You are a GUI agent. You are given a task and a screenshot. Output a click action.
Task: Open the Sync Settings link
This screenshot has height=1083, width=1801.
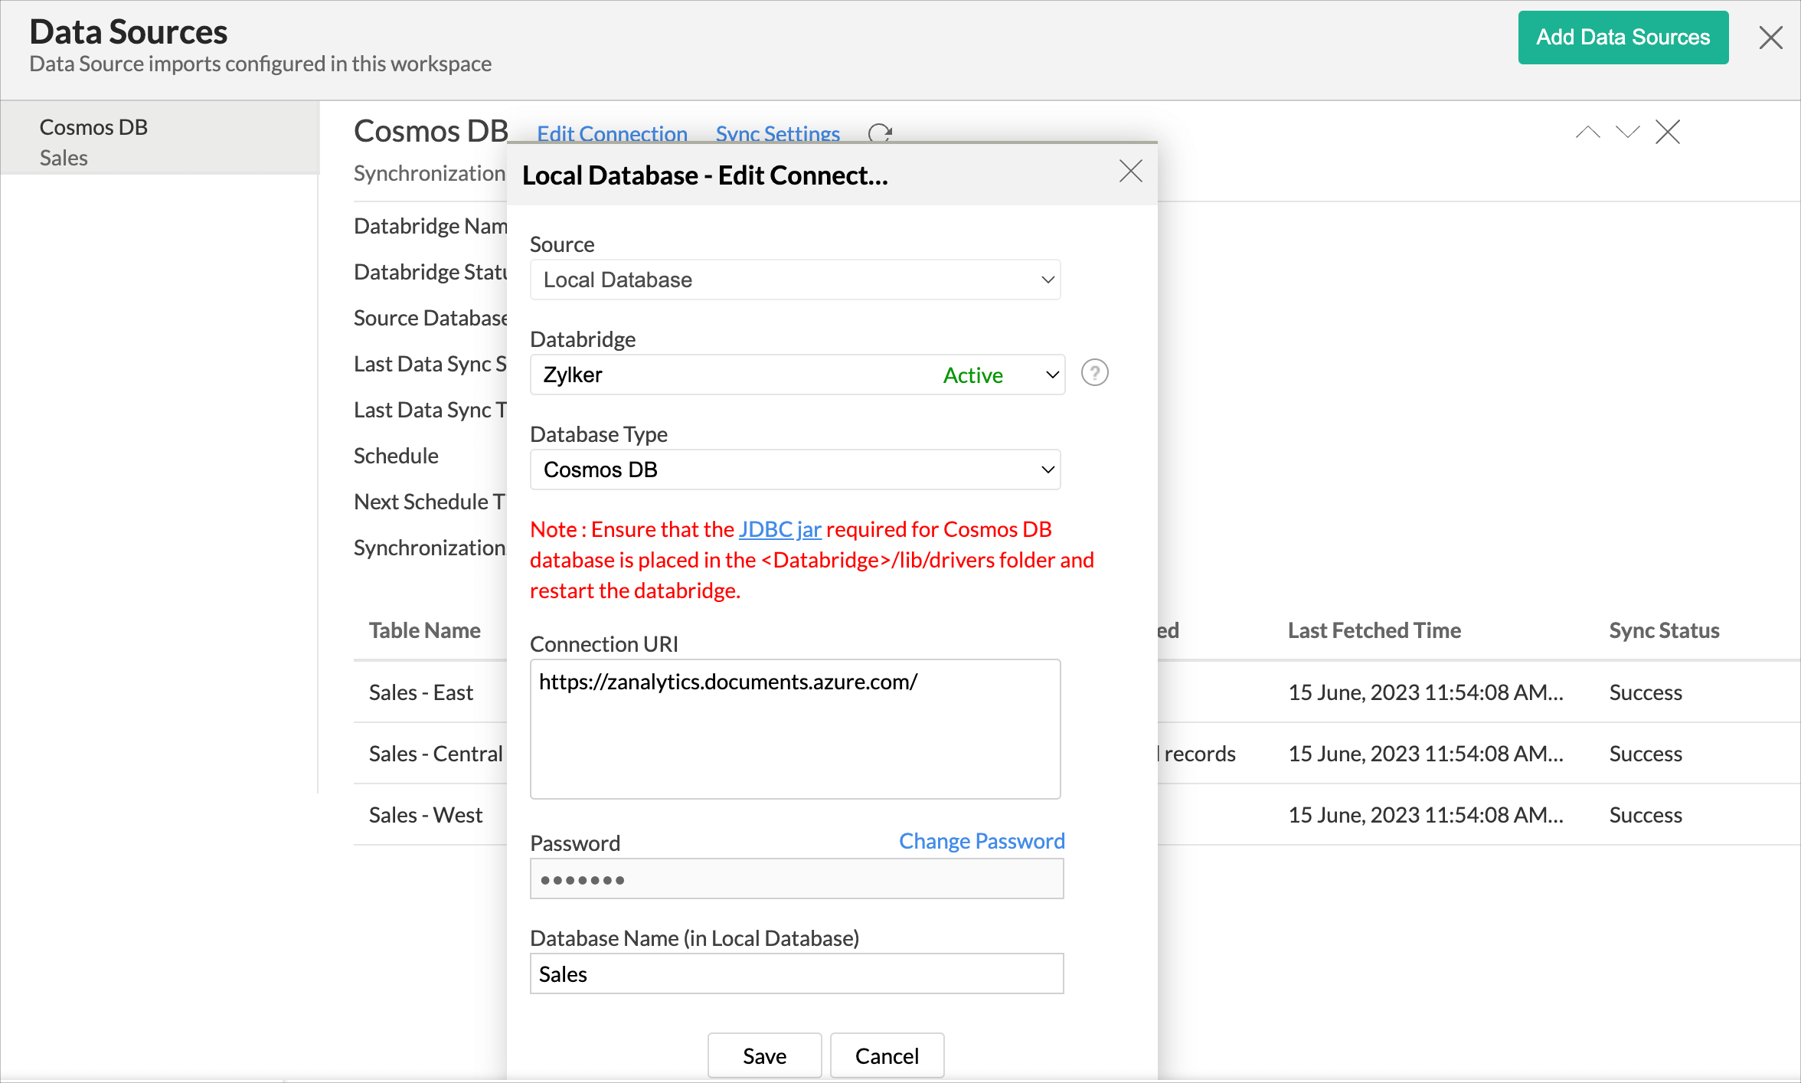click(x=777, y=133)
